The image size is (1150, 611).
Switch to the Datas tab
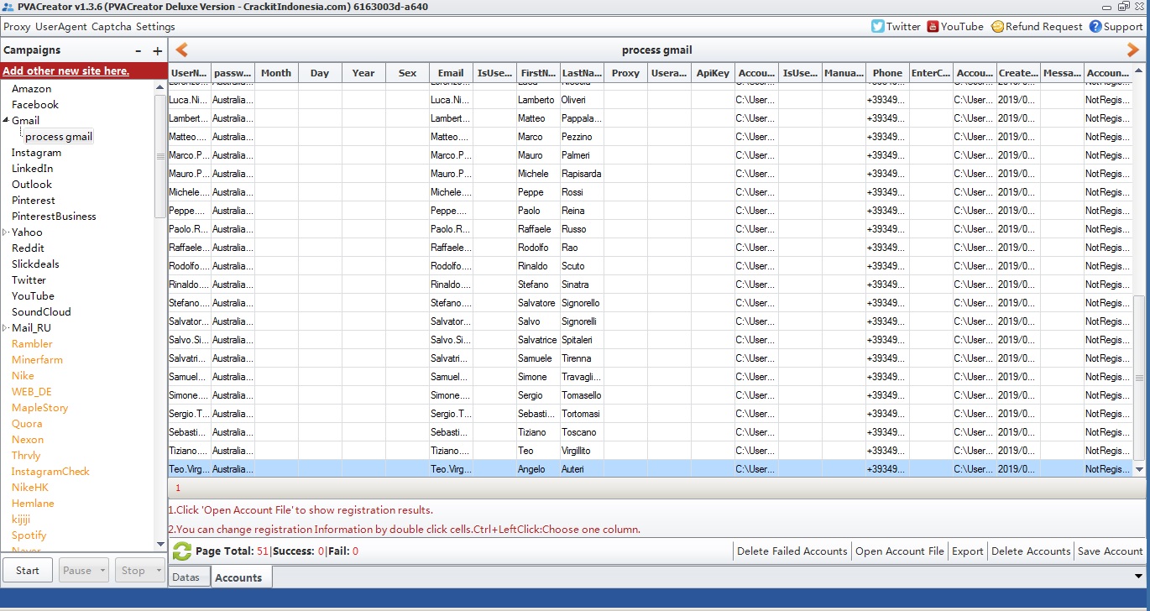point(186,577)
